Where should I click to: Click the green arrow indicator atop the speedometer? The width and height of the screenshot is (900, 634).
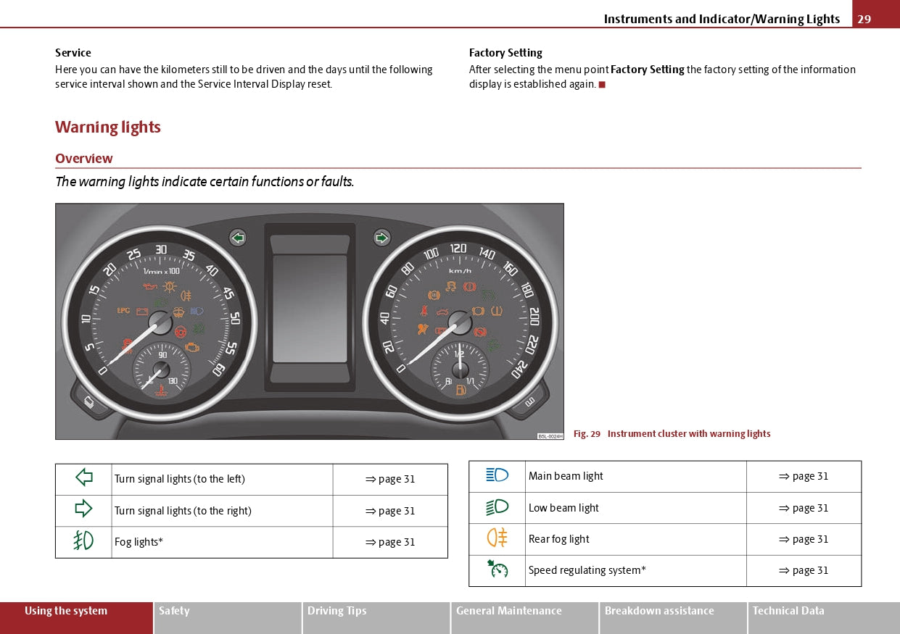click(x=382, y=237)
